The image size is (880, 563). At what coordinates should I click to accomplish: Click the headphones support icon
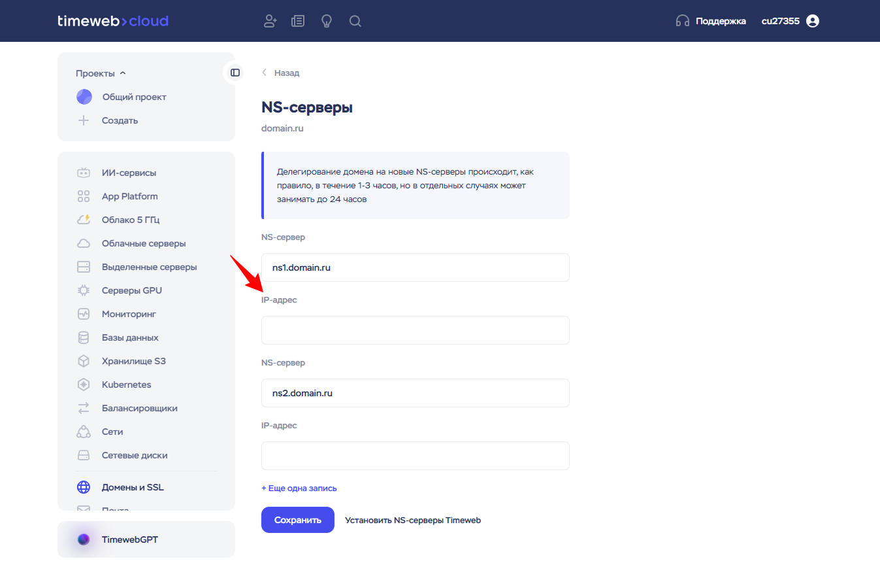click(x=683, y=21)
